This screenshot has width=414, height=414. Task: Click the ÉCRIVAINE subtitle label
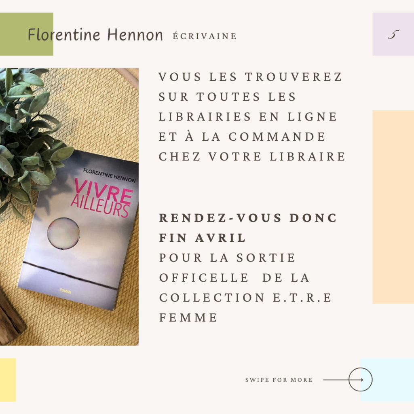[x=205, y=36]
